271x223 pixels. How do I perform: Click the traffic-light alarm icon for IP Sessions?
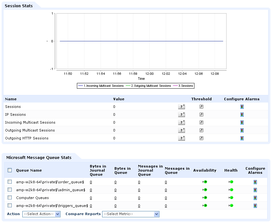coord(241,114)
